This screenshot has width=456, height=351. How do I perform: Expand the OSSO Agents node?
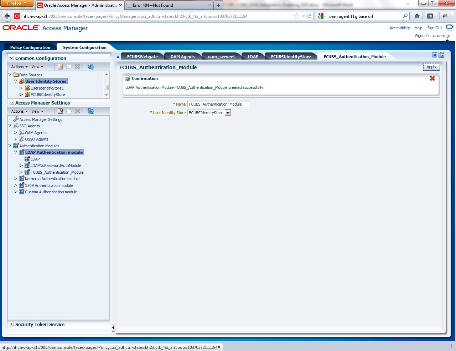(x=15, y=139)
